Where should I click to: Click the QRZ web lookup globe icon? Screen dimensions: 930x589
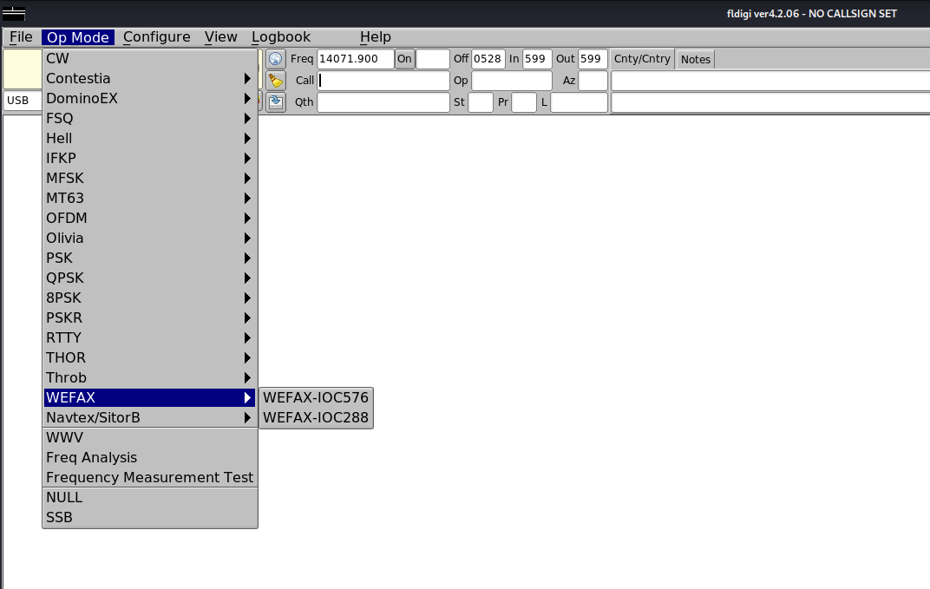point(275,59)
